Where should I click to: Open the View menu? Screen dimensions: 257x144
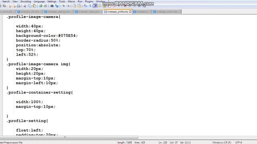click(15, 2)
